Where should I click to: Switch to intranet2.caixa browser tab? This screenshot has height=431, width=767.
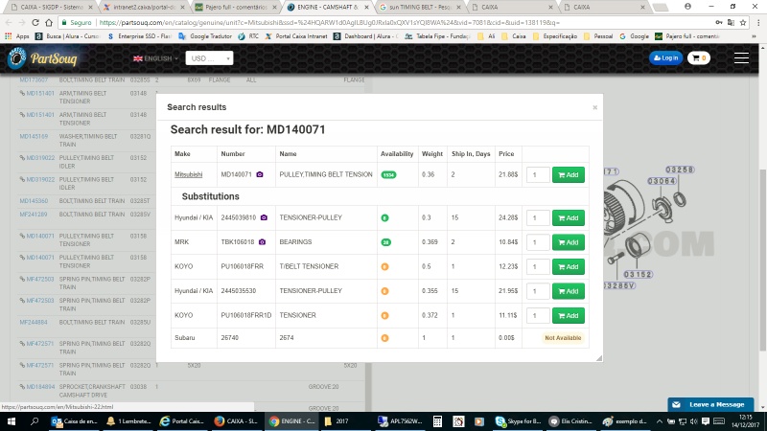tap(144, 7)
